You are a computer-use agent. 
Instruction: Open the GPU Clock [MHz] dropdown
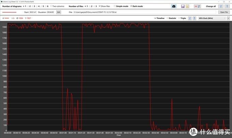[x=212, y=18]
